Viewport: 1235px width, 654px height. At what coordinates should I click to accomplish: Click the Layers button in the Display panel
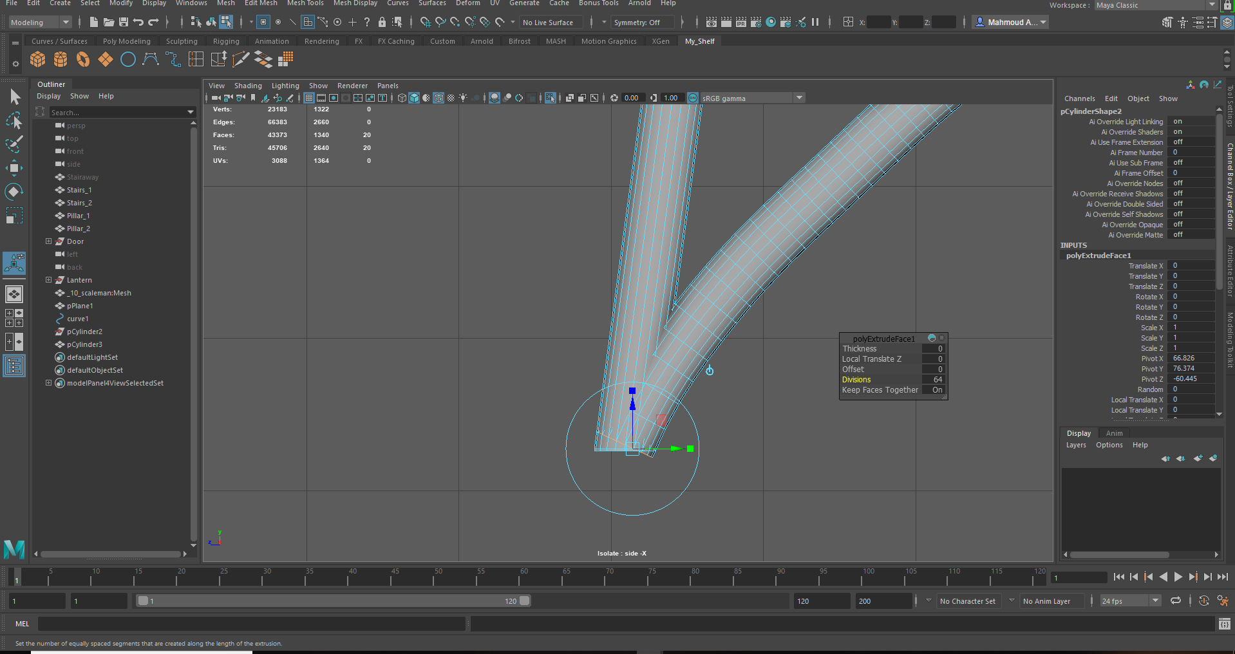pos(1076,445)
